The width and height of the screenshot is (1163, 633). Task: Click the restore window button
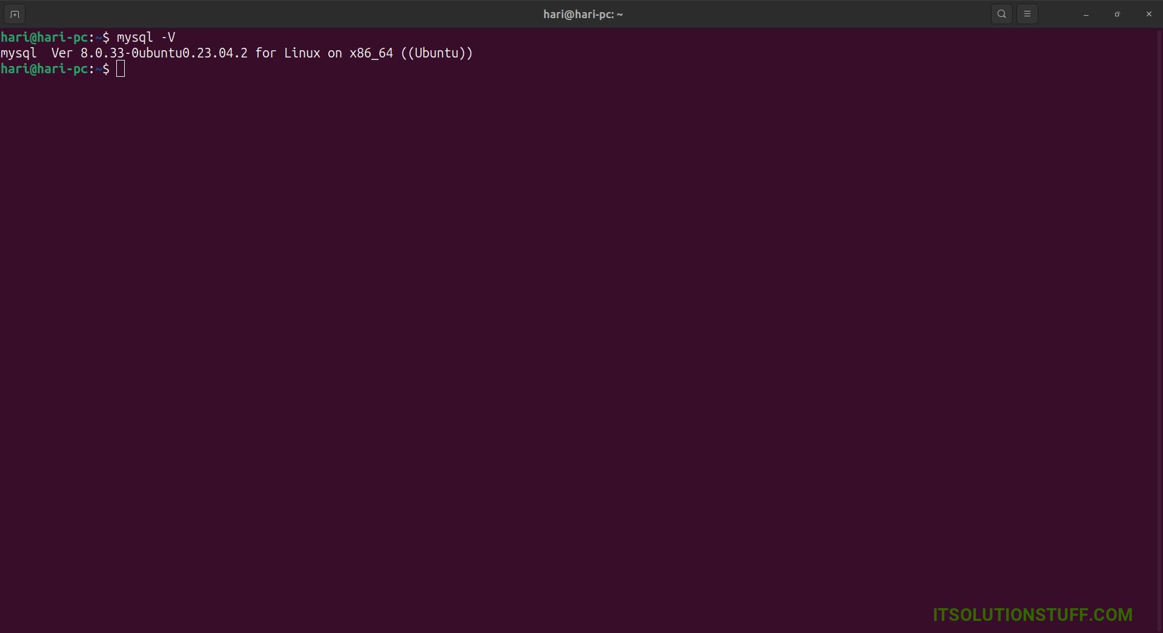1118,14
